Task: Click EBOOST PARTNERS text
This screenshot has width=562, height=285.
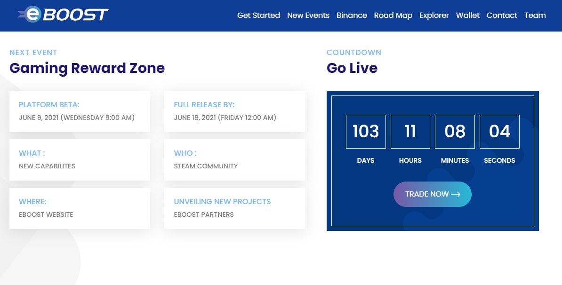Action: click(204, 214)
